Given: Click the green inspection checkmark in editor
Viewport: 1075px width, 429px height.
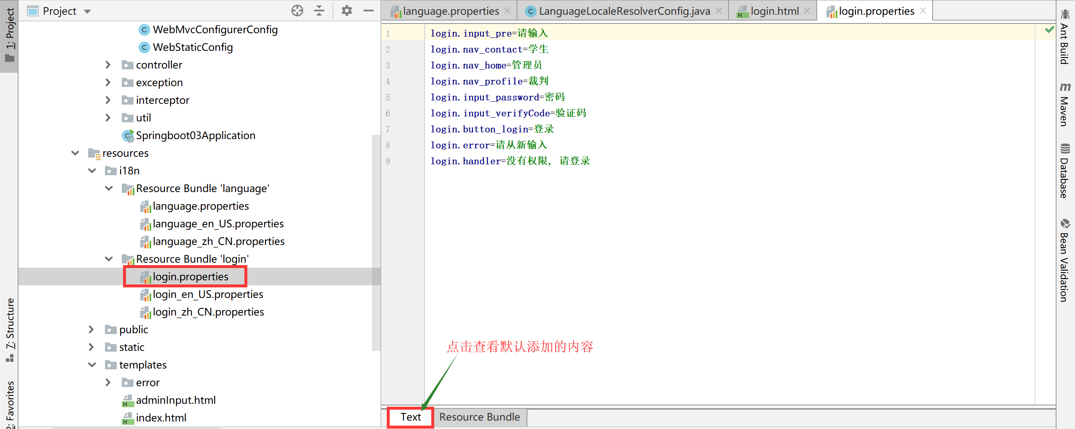Looking at the screenshot, I should click(x=1050, y=29).
